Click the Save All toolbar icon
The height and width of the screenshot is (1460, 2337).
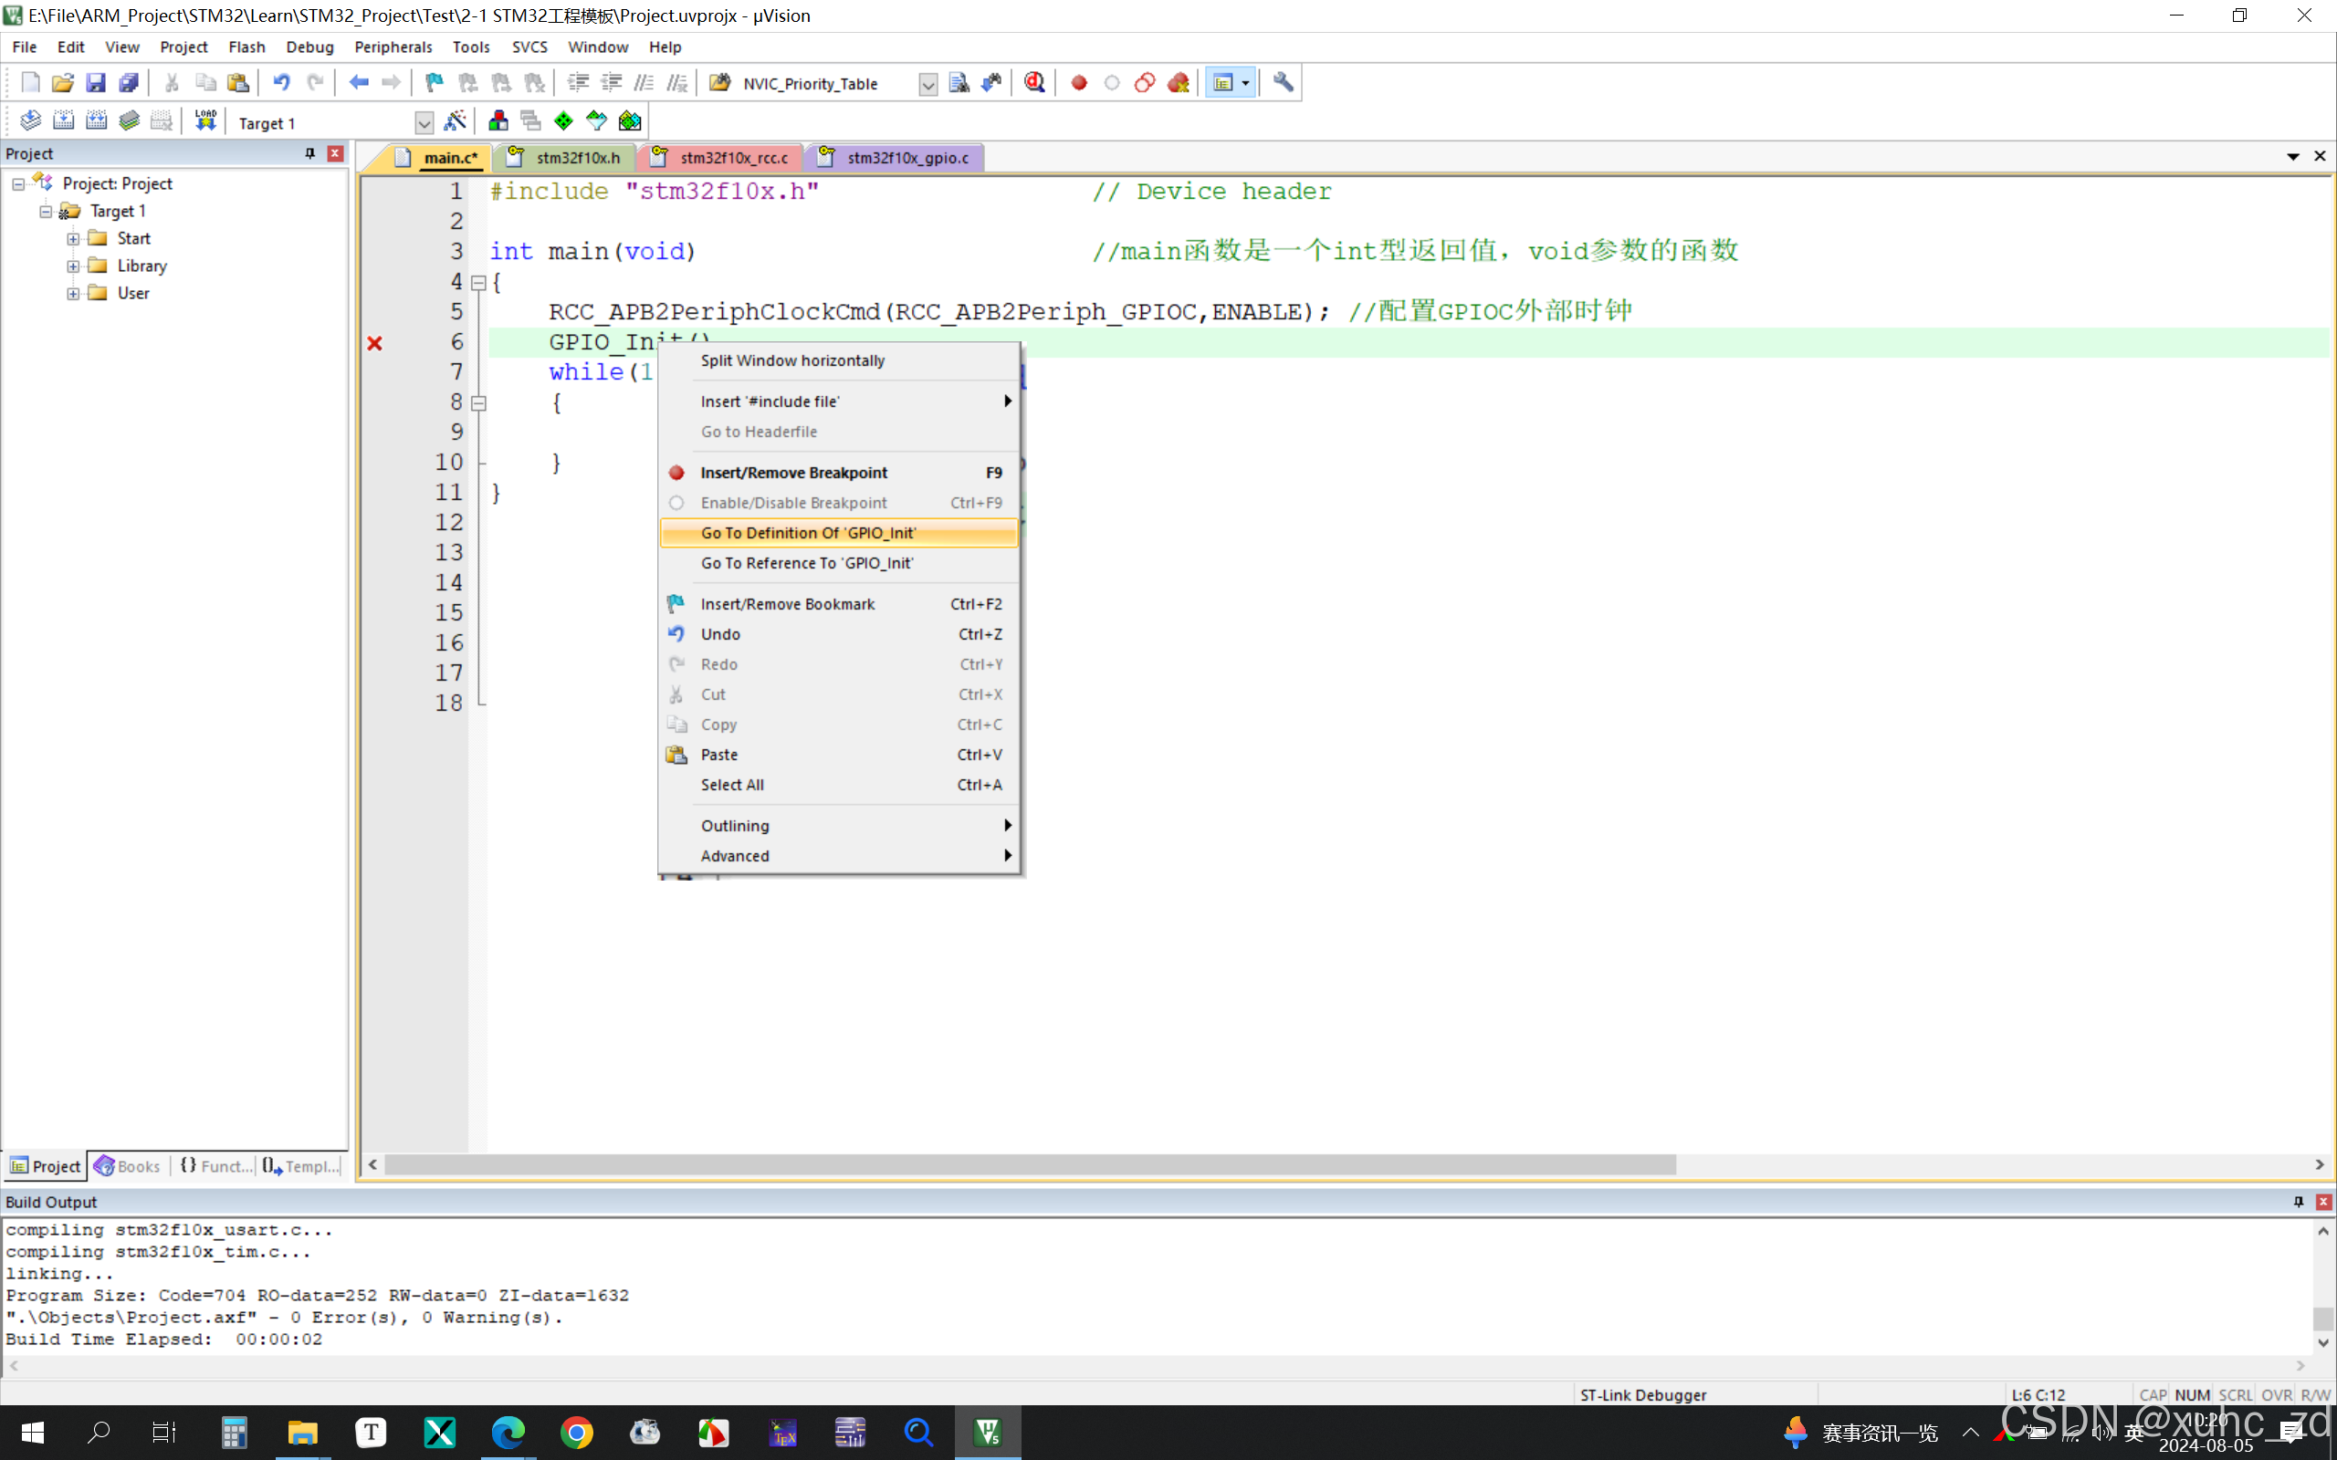click(129, 83)
